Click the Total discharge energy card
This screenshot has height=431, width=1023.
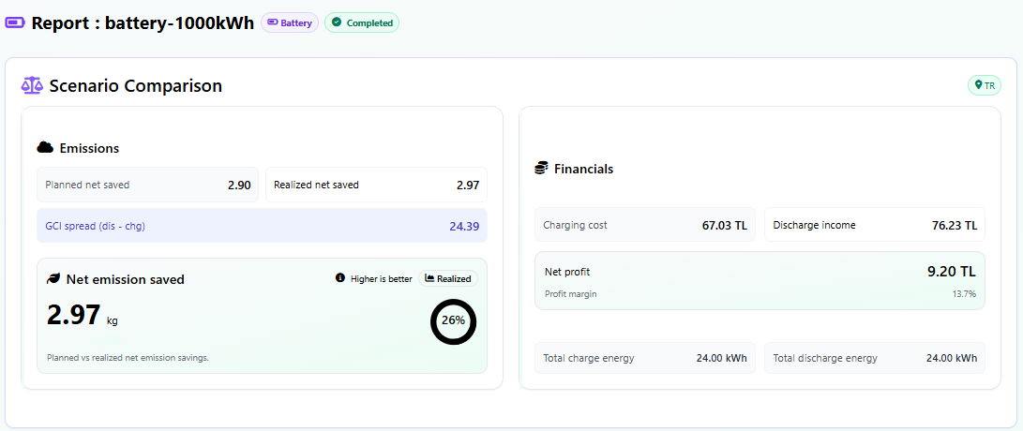[x=874, y=358]
